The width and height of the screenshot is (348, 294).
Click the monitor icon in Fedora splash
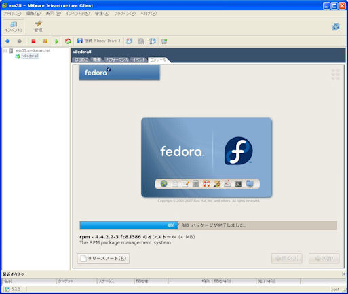250,184
